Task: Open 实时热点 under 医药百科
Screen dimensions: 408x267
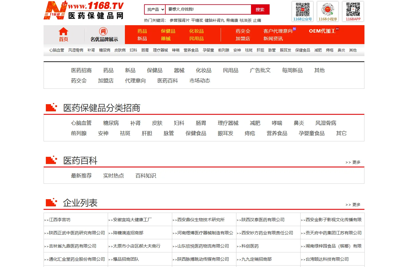Action: [113, 175]
